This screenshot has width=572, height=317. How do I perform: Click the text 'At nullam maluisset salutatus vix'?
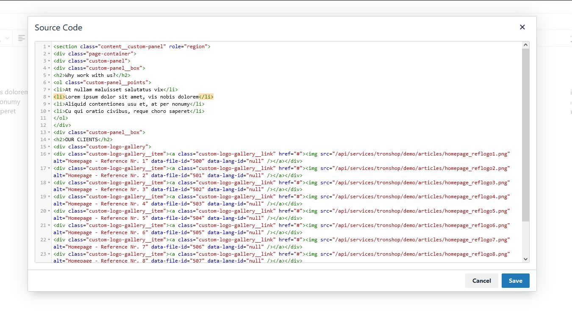coord(114,90)
